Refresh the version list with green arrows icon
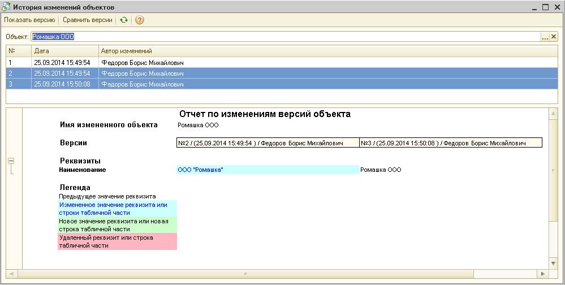This screenshot has height=285, width=565. tap(124, 20)
